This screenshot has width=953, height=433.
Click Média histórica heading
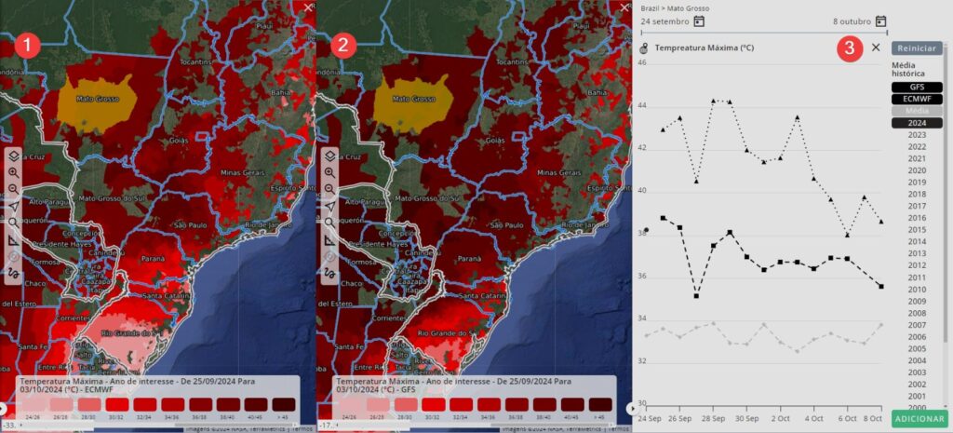pos(908,69)
